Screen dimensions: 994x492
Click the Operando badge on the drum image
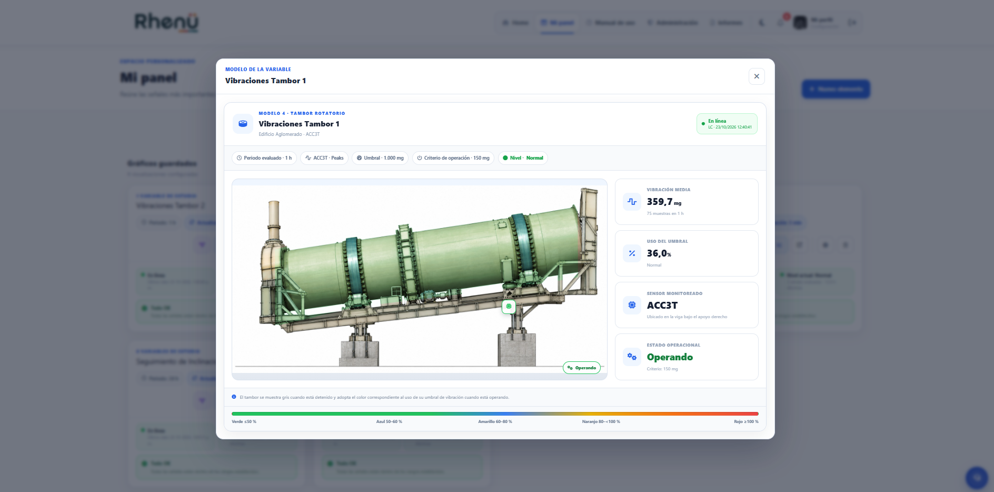(x=582, y=368)
